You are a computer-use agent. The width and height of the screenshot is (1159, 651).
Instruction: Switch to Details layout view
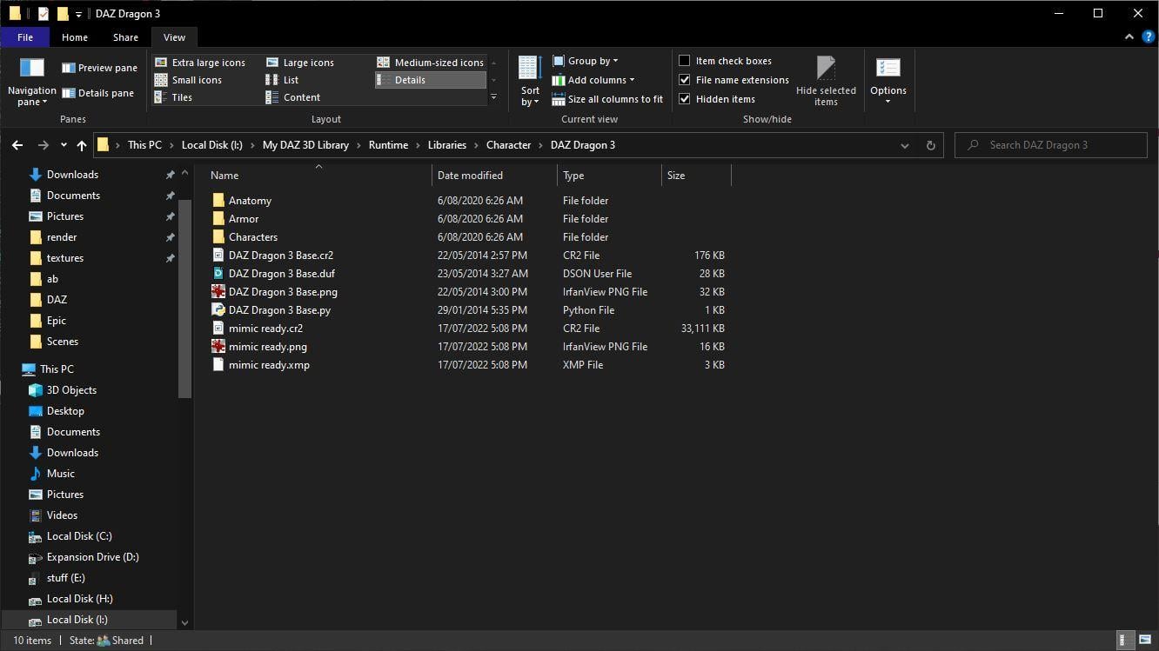(431, 80)
